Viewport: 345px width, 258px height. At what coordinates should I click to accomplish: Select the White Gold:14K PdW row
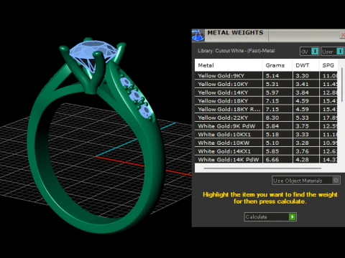click(266, 159)
